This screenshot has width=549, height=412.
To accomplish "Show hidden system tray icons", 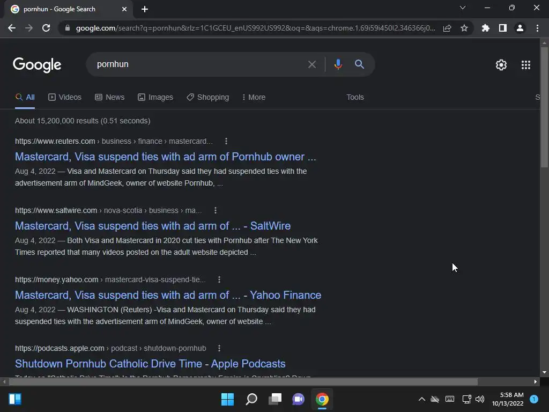I will pos(422,399).
